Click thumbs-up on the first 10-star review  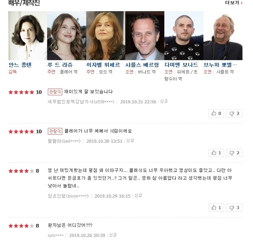pos(216,113)
